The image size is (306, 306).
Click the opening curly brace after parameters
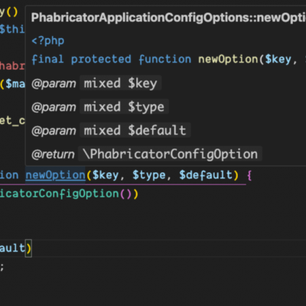tap(249, 175)
